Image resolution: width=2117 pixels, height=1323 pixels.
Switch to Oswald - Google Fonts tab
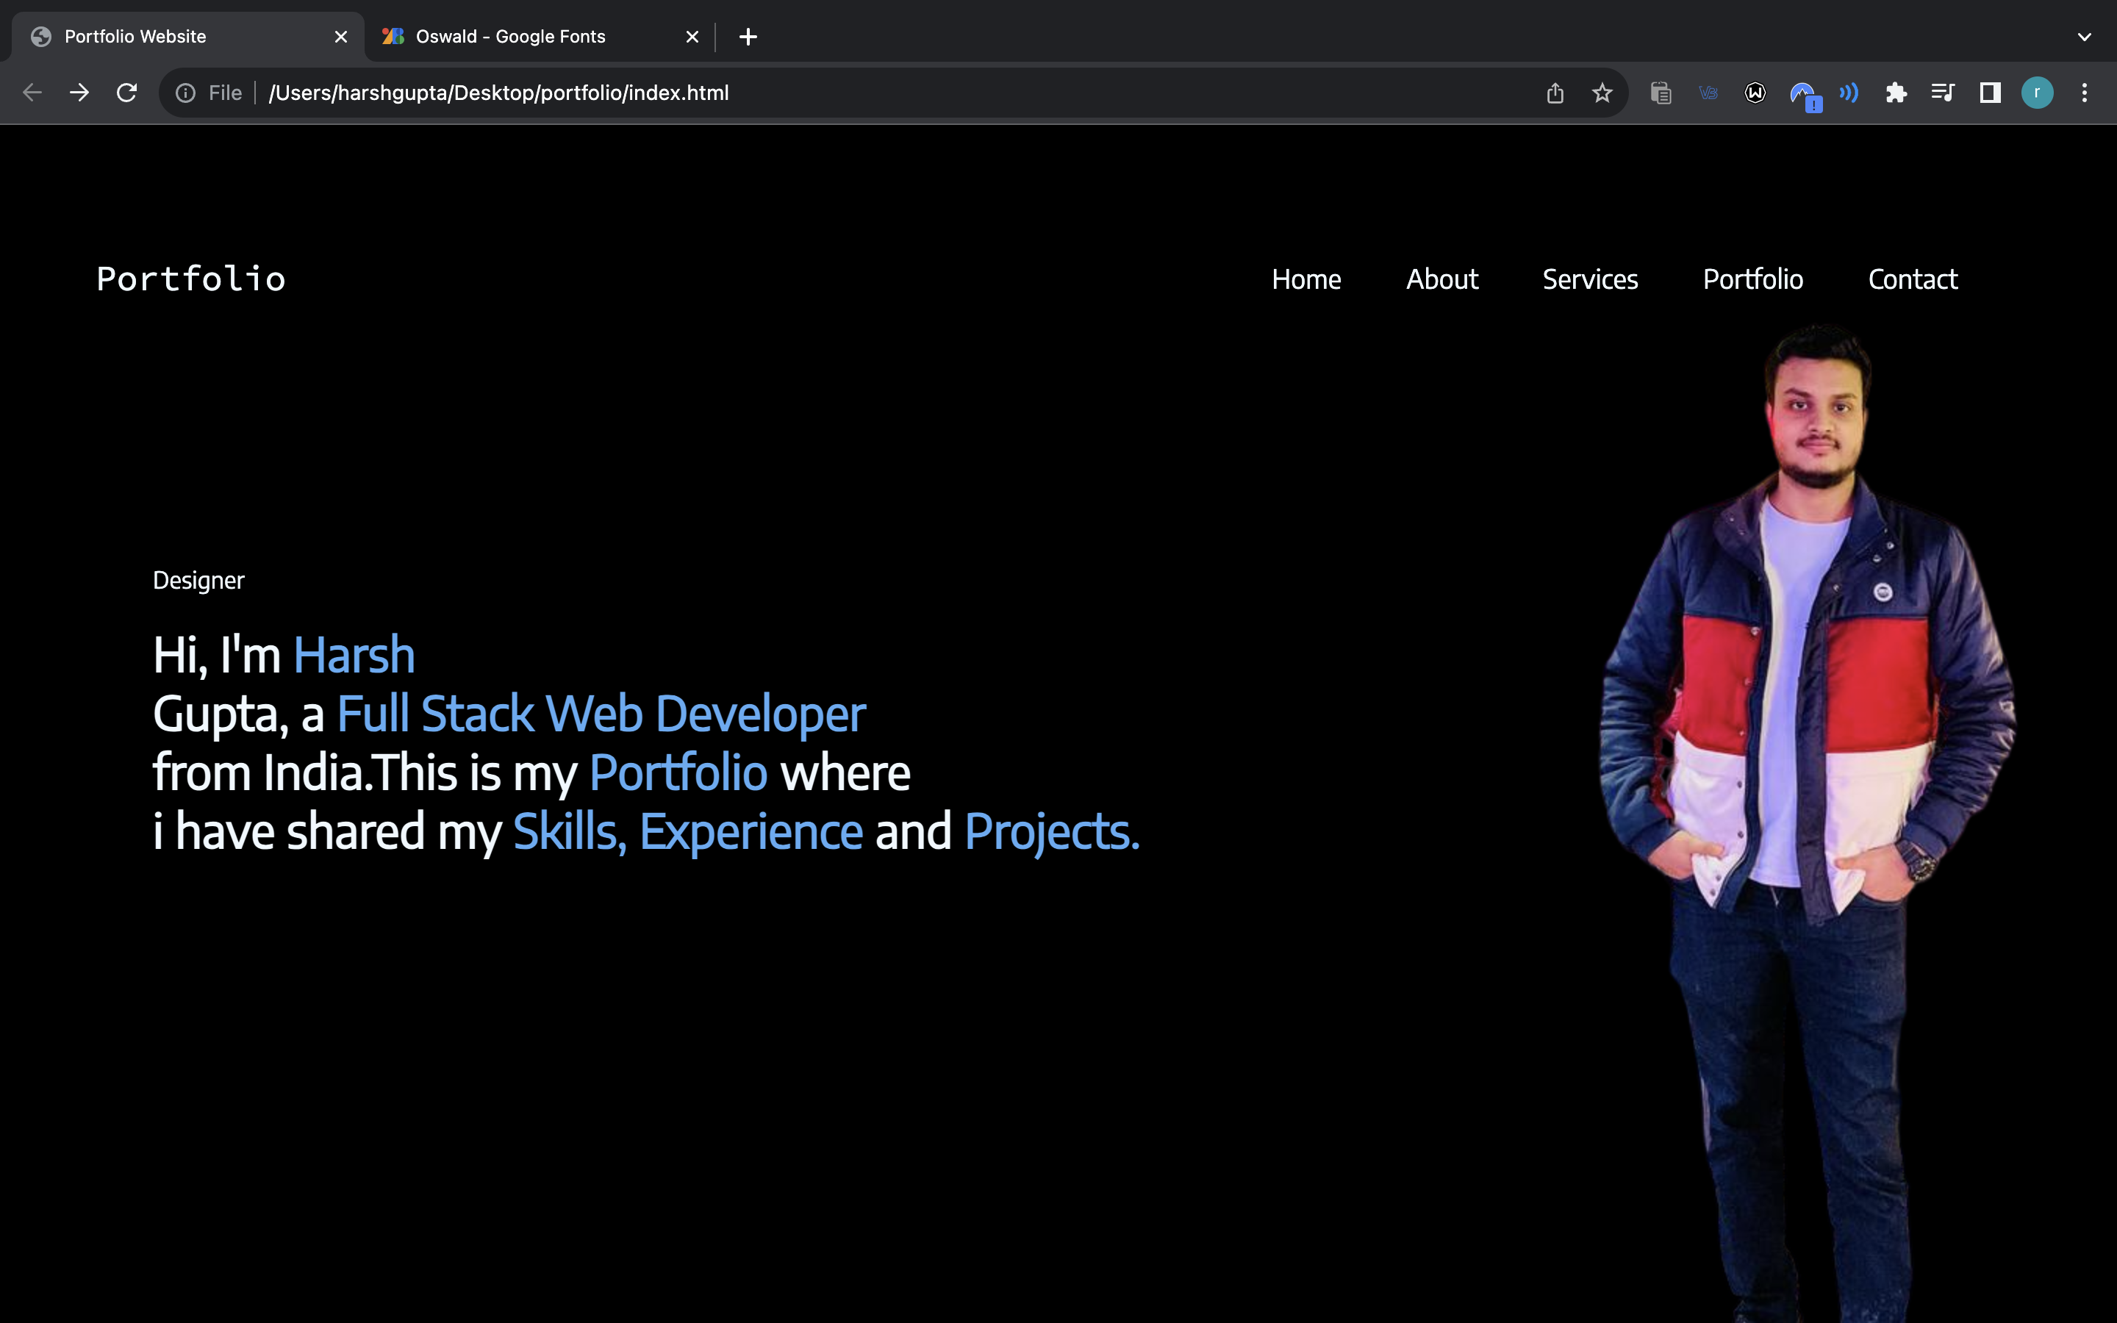click(x=511, y=37)
